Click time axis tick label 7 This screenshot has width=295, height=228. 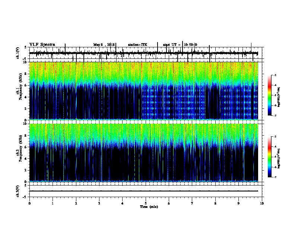pyautogui.click(x=192, y=203)
